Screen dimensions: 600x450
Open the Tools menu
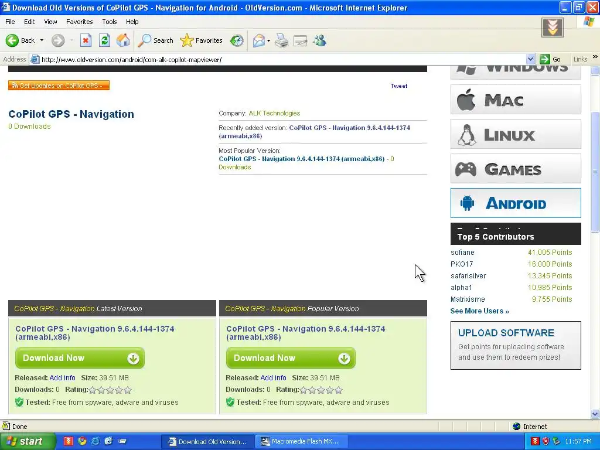[109, 22]
